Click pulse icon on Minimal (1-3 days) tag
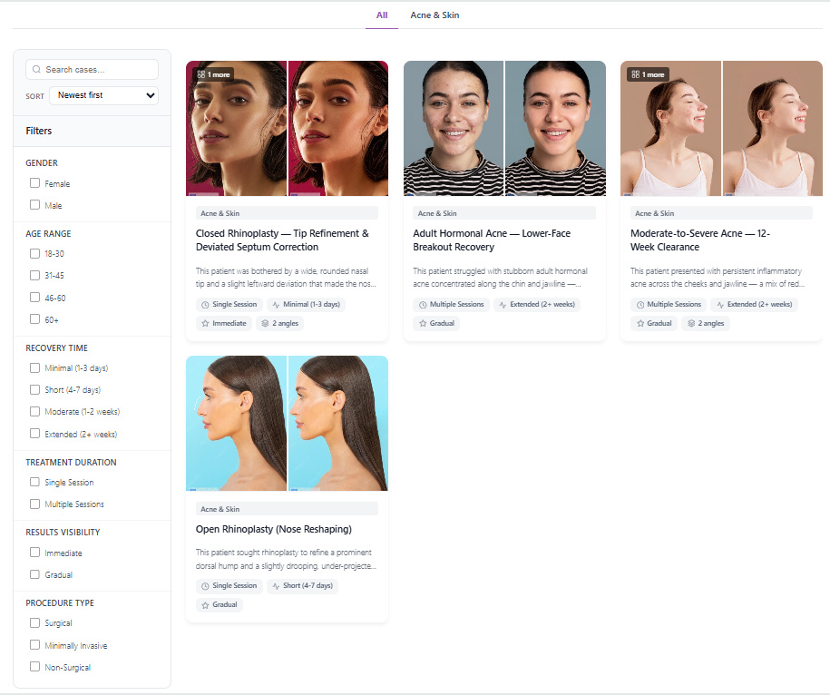Image resolution: width=830 pixels, height=695 pixels. click(x=276, y=305)
